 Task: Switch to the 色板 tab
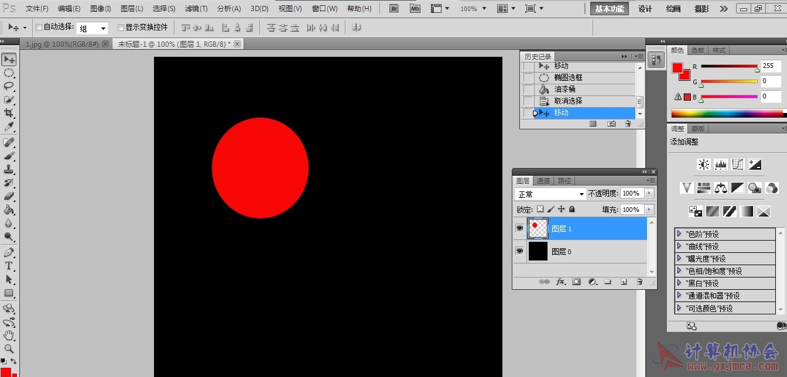[698, 50]
